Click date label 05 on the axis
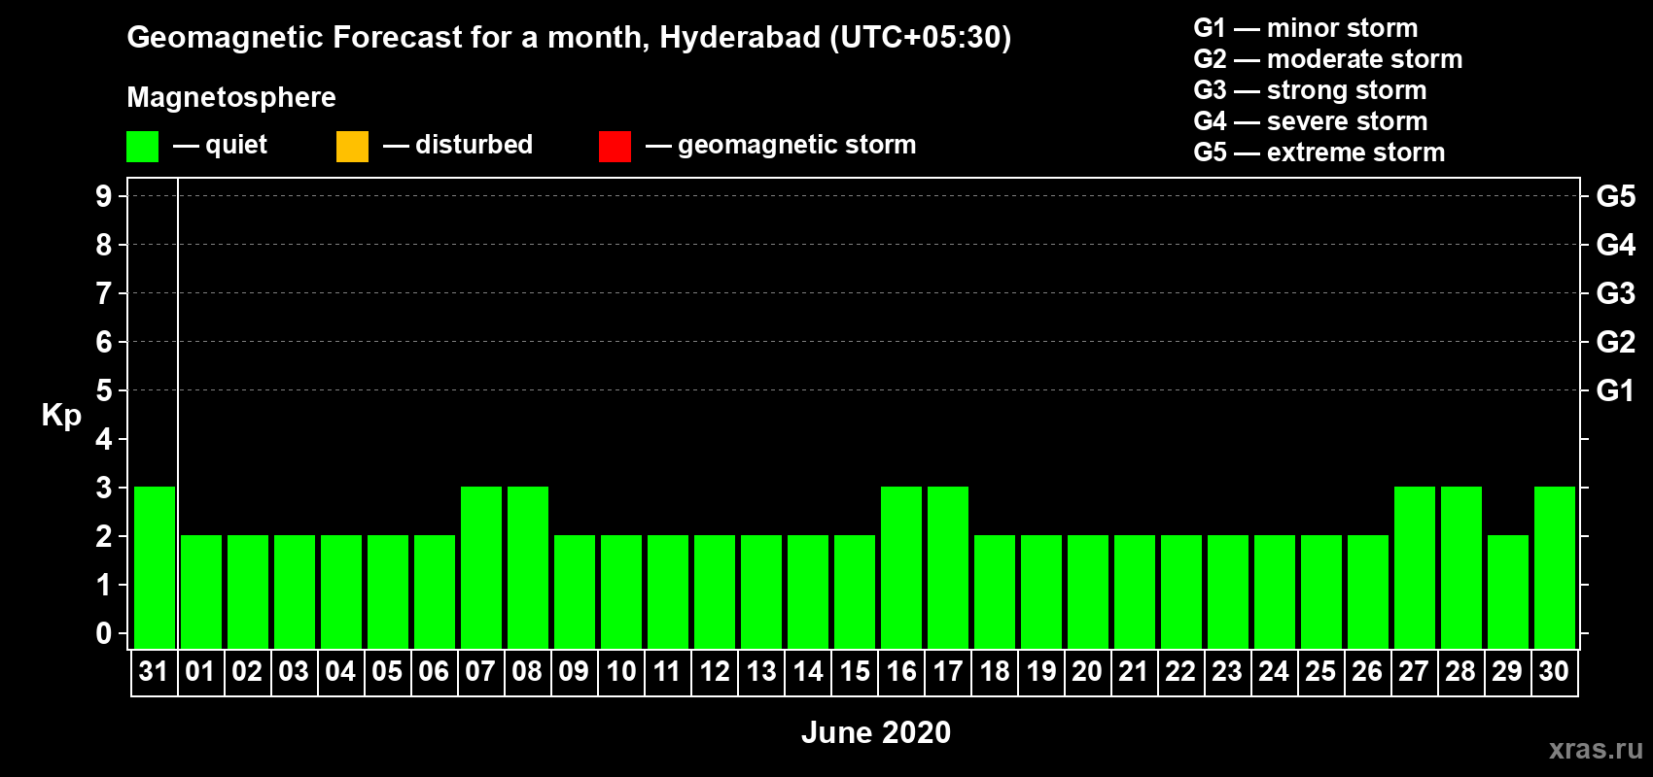The image size is (1653, 777). tap(387, 671)
